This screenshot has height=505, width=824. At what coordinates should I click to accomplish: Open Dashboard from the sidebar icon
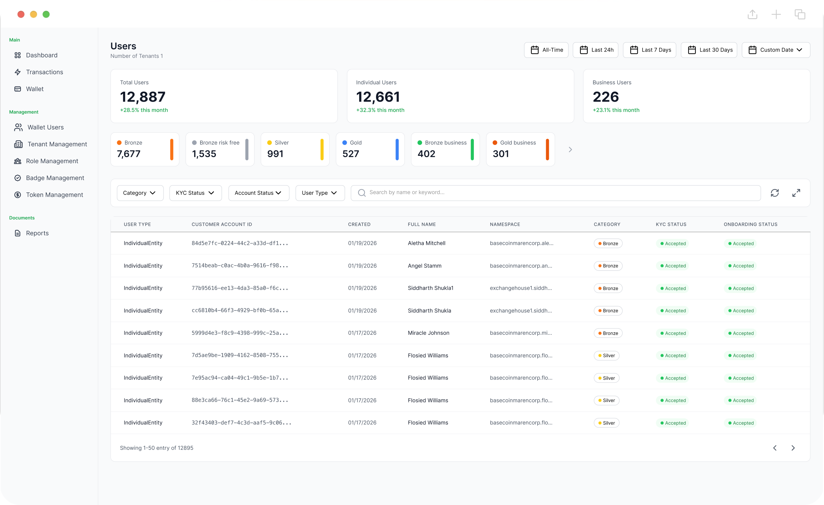click(x=18, y=55)
